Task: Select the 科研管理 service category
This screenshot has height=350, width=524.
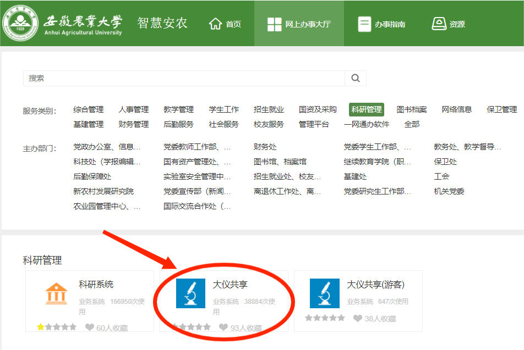Action: tap(366, 109)
